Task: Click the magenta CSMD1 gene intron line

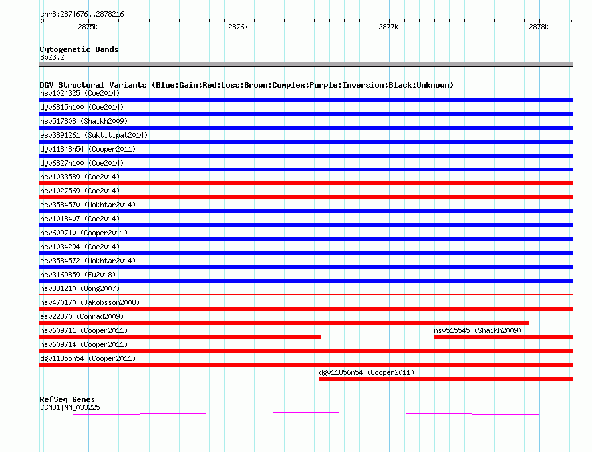Action: 306,414
